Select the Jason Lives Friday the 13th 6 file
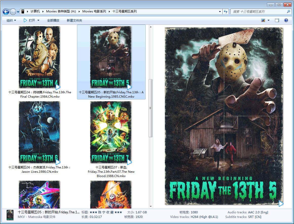This screenshot has height=224, width=294. pos(40,132)
